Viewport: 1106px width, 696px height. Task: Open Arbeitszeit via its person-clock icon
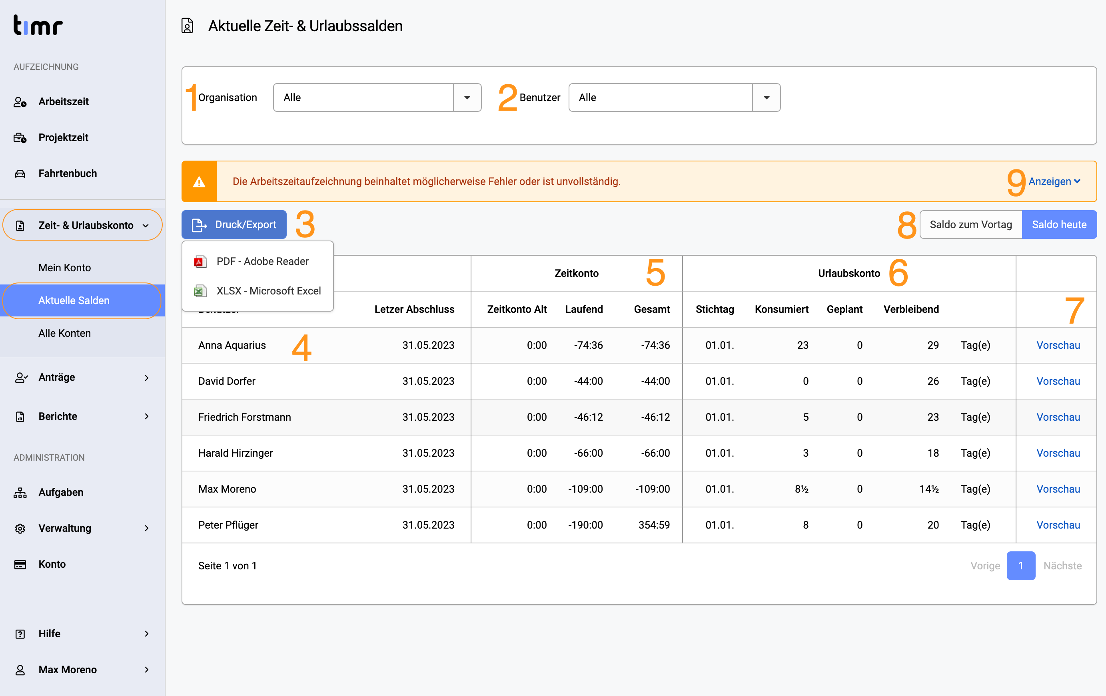(x=20, y=102)
